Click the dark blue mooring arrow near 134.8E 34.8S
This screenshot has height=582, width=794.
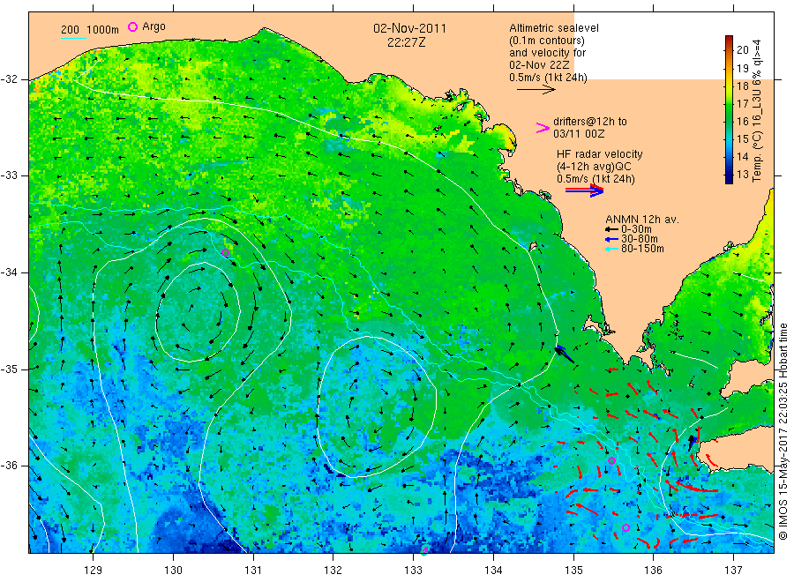coord(565,354)
